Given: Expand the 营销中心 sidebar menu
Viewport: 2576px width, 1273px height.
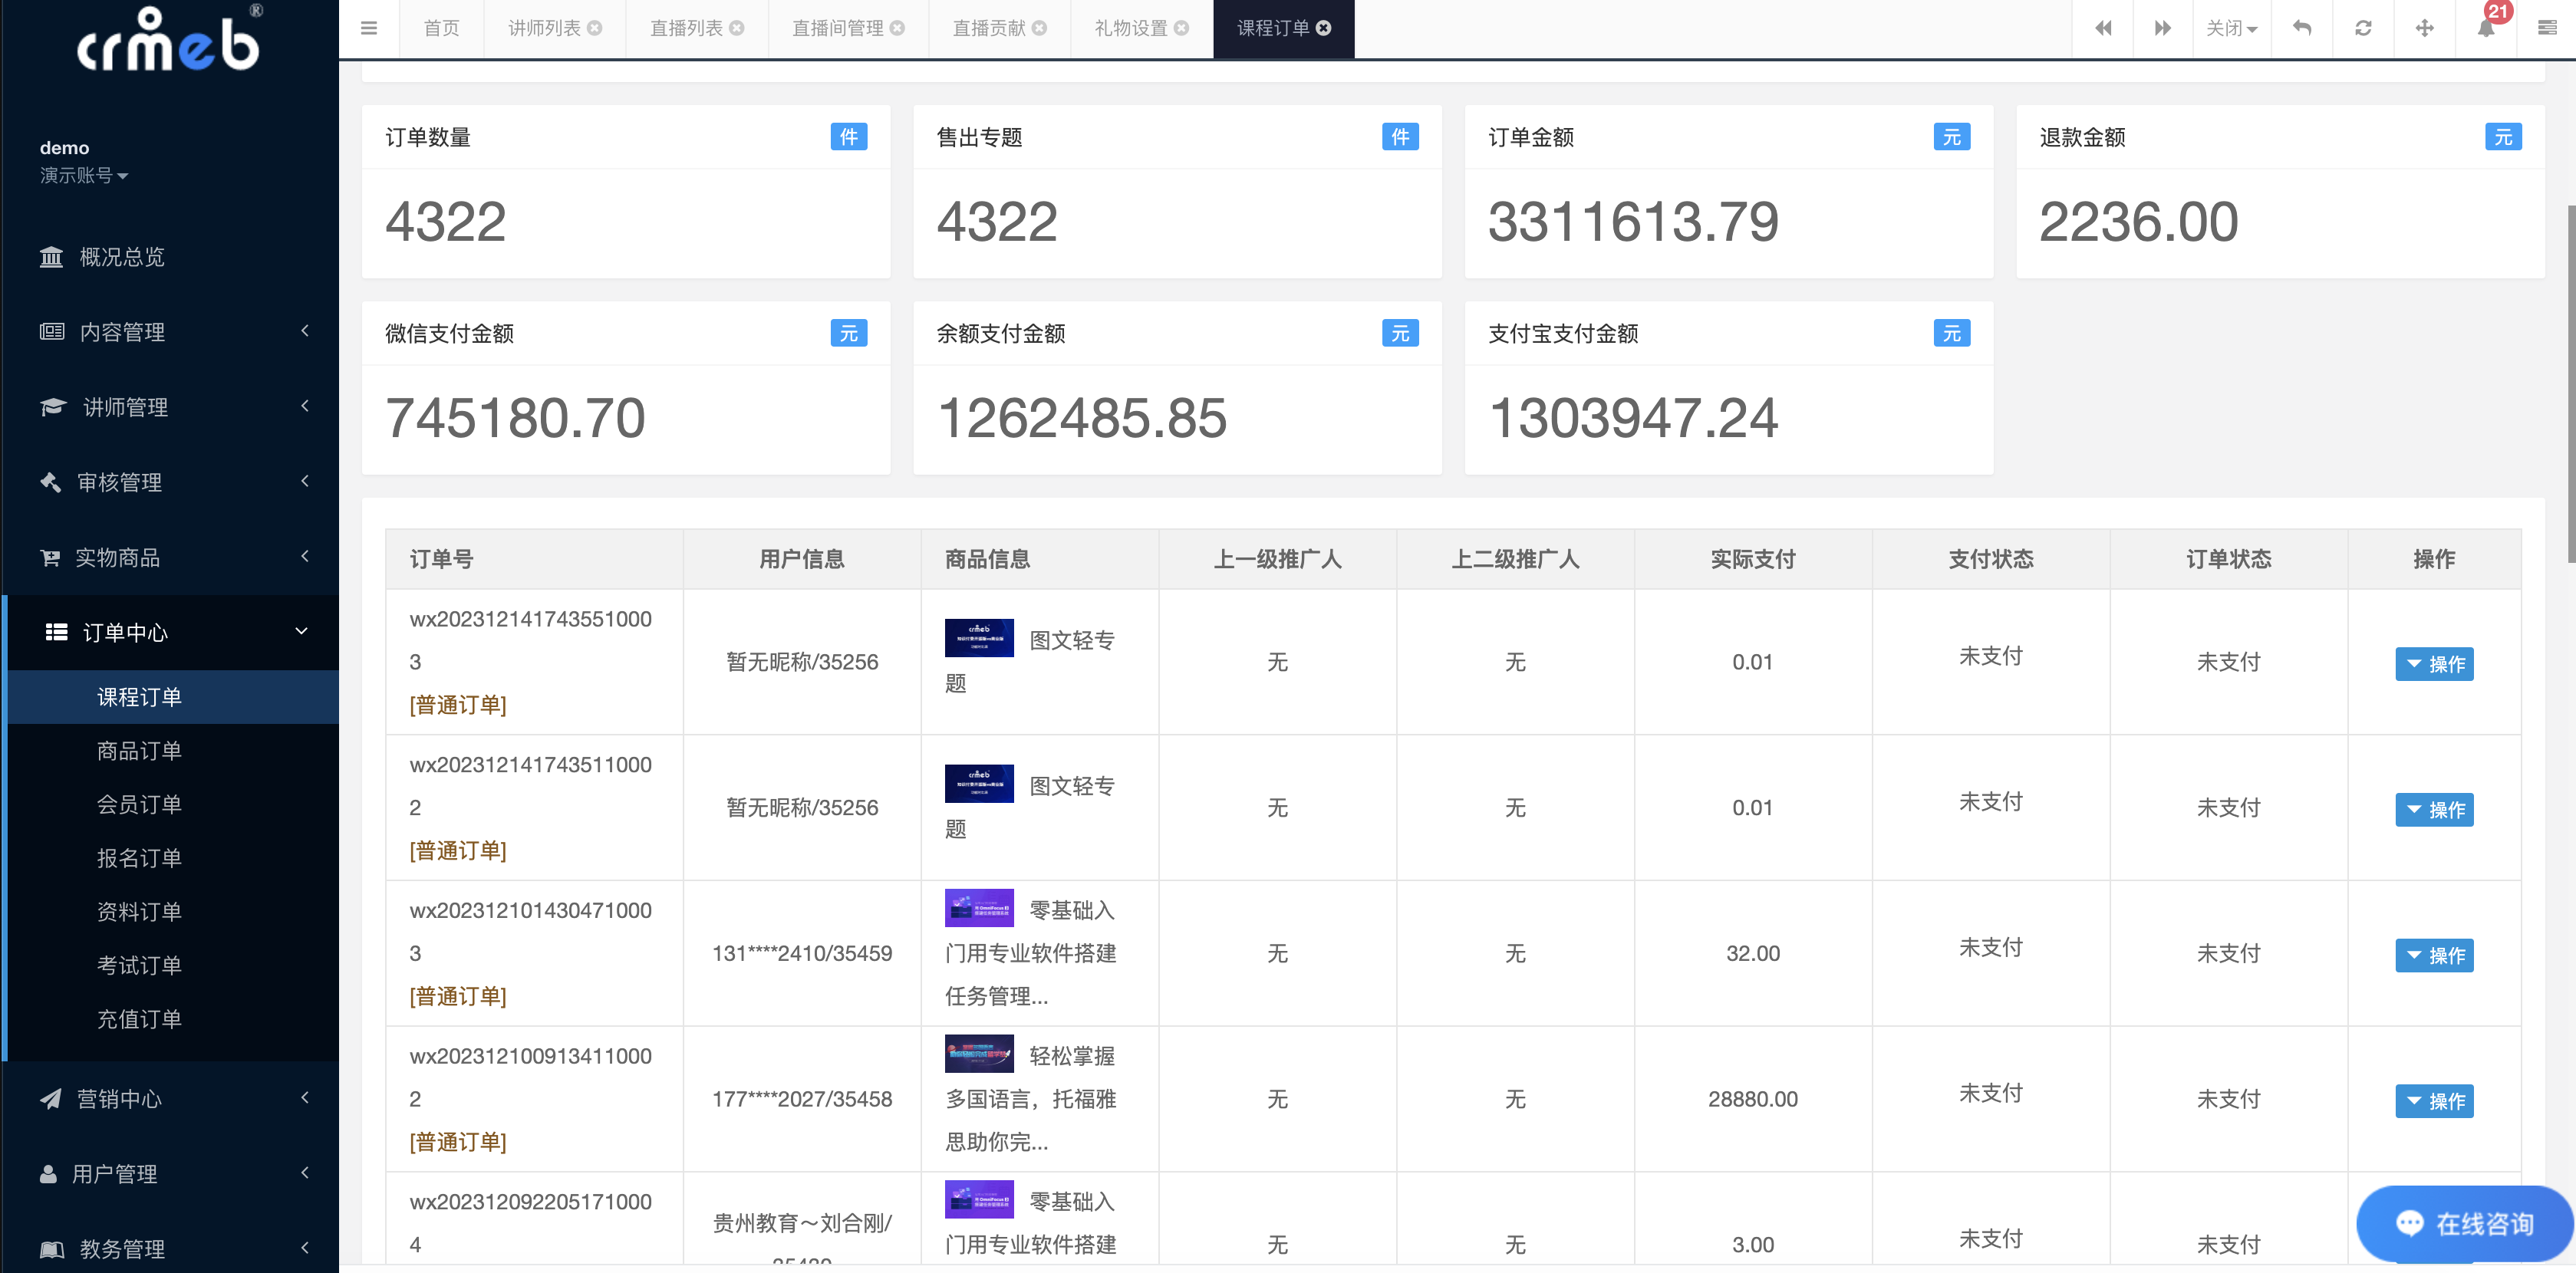Looking at the screenshot, I should click(x=170, y=1098).
